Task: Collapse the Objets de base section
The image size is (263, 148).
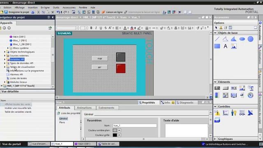Action: click(215, 33)
